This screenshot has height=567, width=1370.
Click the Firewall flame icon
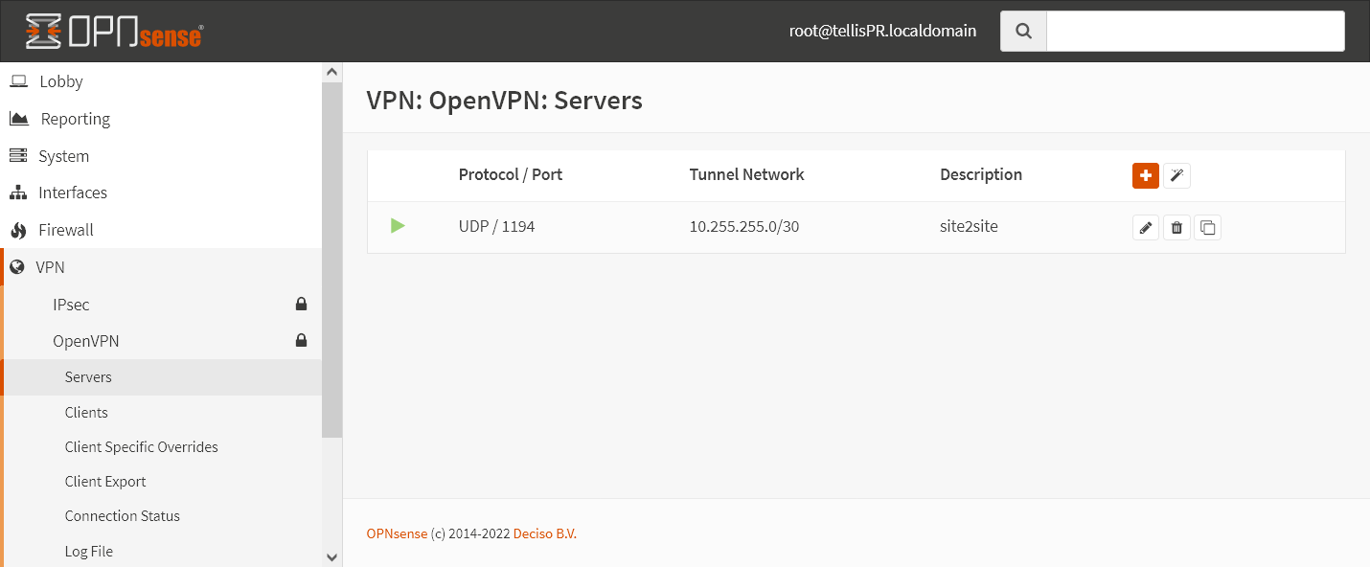17,230
